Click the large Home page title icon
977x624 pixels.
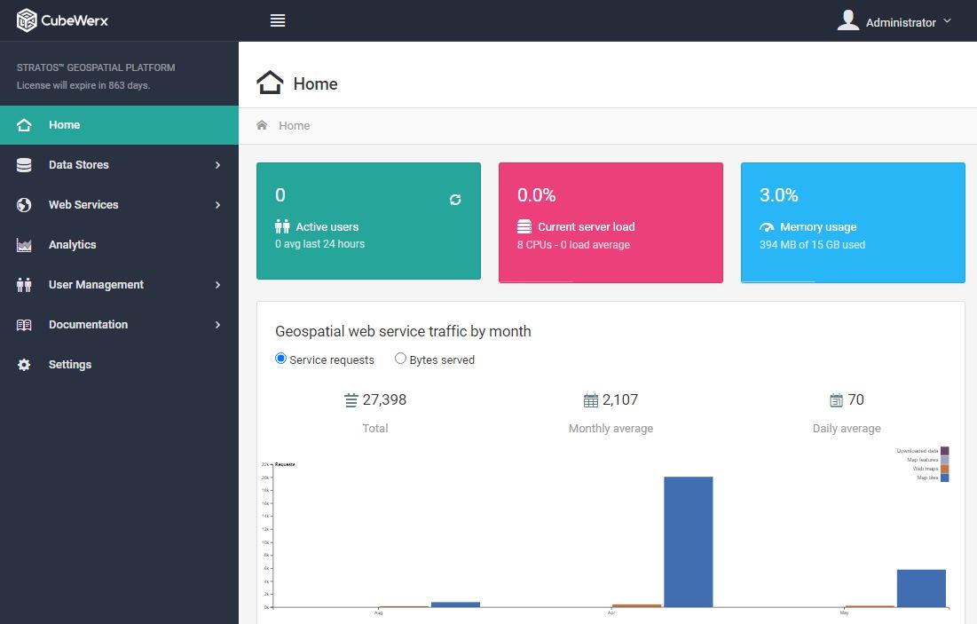tap(270, 83)
